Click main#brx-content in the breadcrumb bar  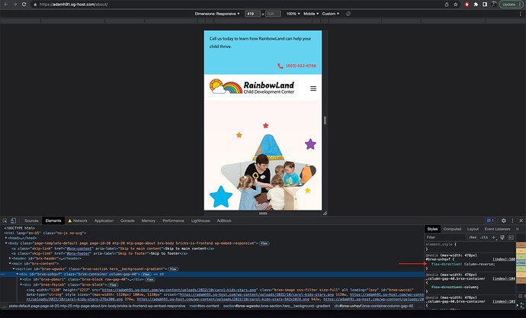pos(204,306)
